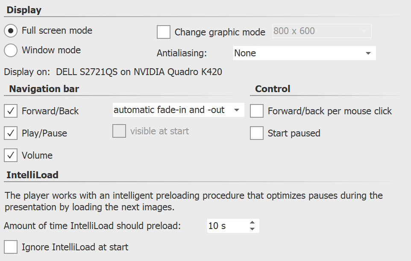Click the Antialiasing dropdown arrow

(x=367, y=53)
